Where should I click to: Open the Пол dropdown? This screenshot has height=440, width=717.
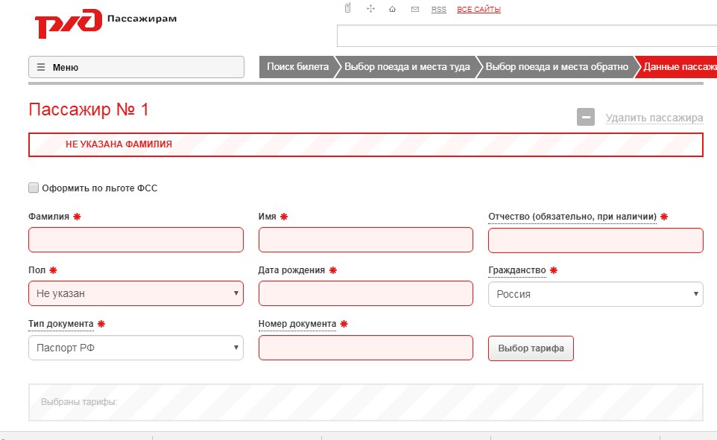[136, 293]
